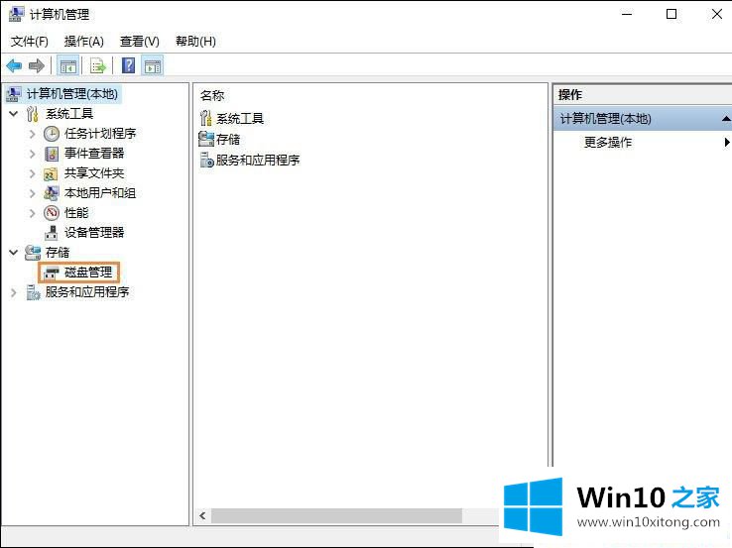The width and height of the screenshot is (732, 548).
Task: Click the 计算机管理 title bar app icon
Action: click(x=16, y=14)
